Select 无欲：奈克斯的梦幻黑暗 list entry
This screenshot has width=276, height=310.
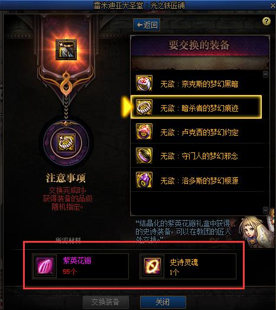tap(200, 83)
